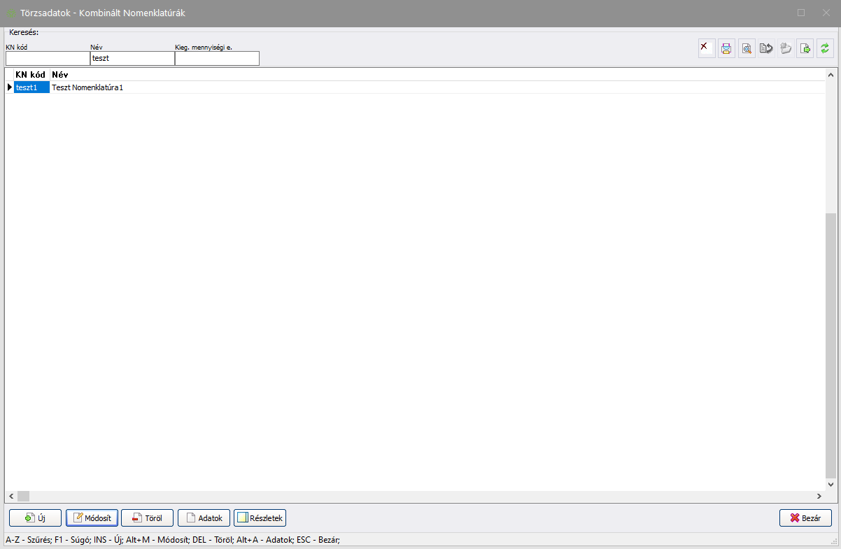Click the Új (new) button
The width and height of the screenshot is (841, 549).
point(35,518)
